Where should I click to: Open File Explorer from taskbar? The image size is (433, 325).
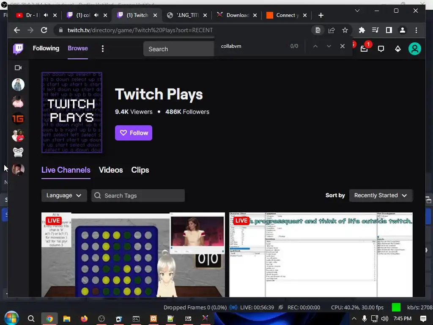tap(66, 319)
